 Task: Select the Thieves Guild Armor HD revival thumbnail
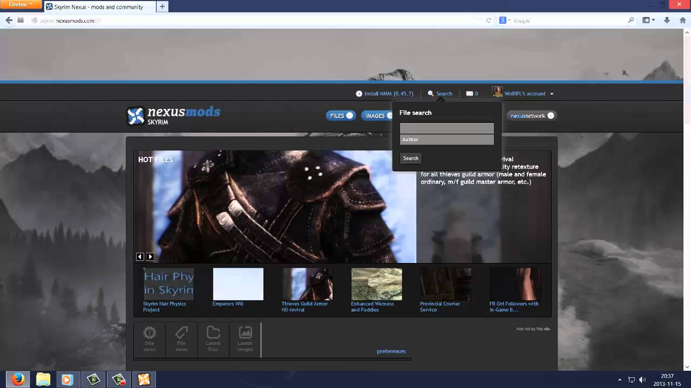click(307, 284)
